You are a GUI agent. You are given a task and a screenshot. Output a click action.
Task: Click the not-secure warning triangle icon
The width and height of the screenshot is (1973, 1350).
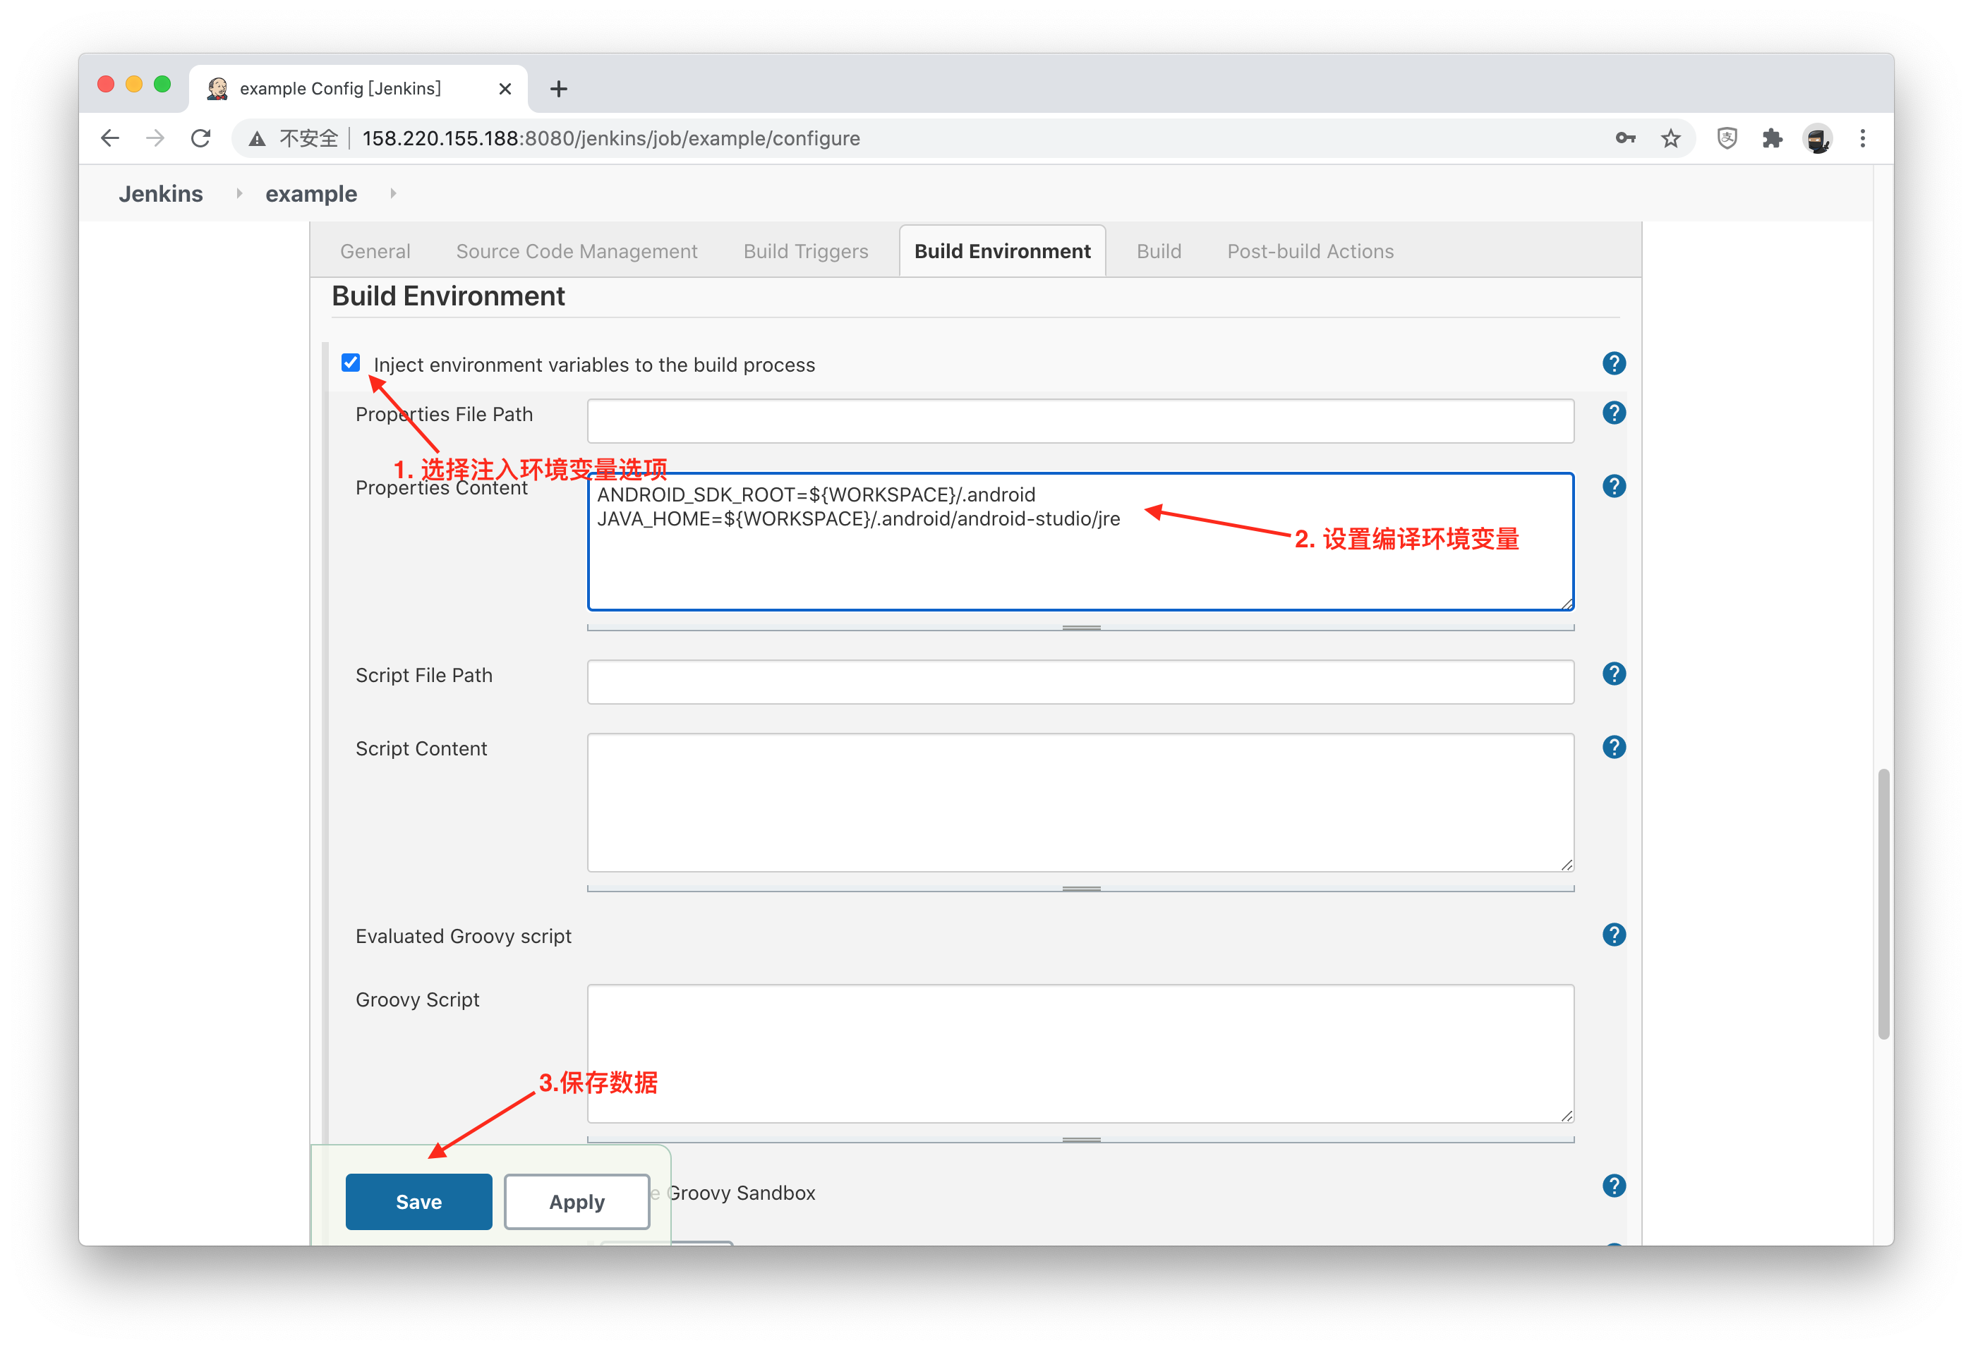click(258, 139)
